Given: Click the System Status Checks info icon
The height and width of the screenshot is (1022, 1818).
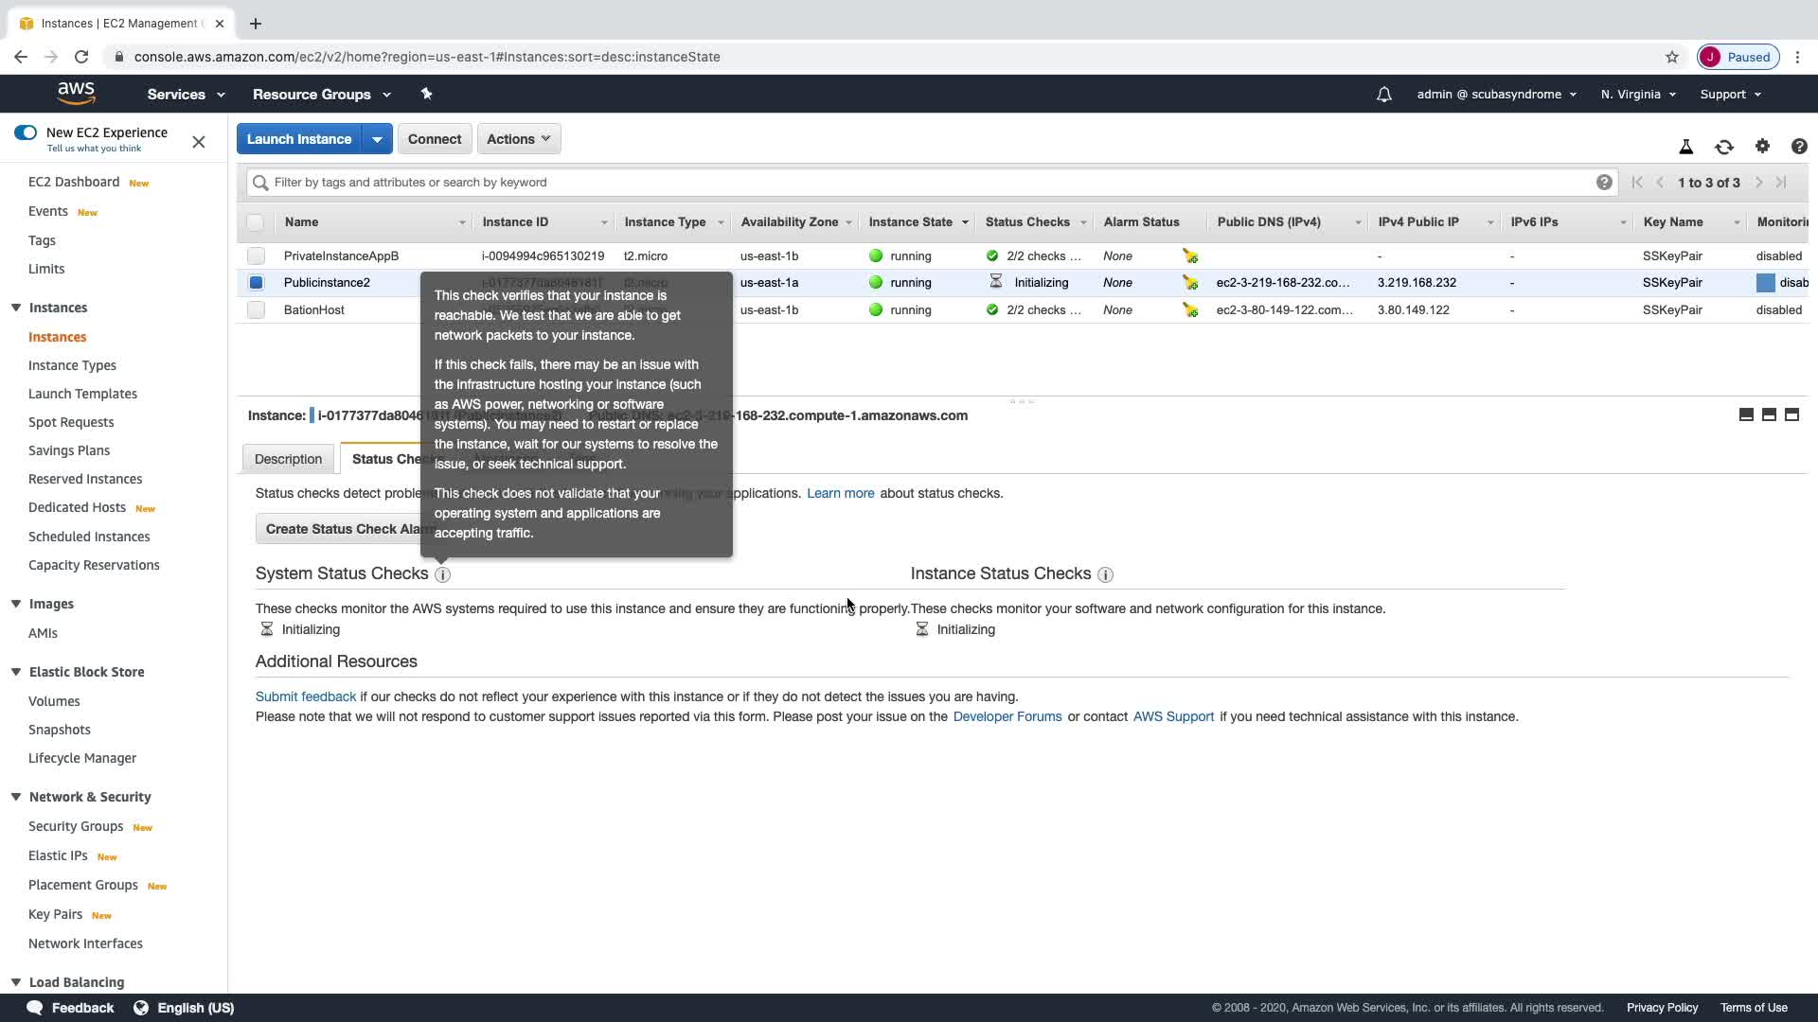Looking at the screenshot, I should tap(442, 574).
